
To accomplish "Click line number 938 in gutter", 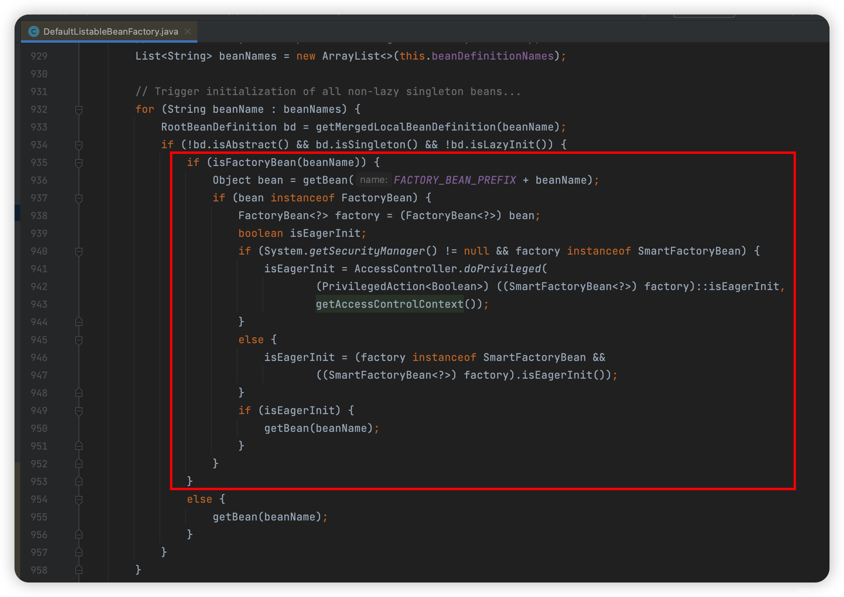I will (39, 216).
